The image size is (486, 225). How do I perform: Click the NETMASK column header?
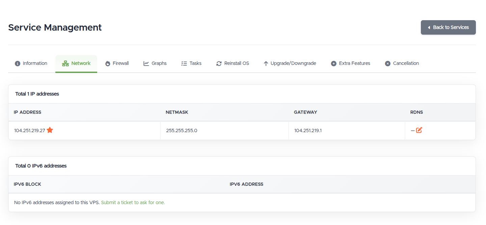(177, 112)
